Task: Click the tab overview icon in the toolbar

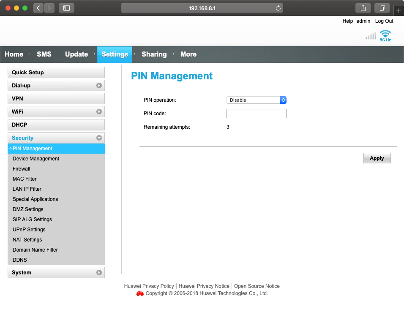Action: pos(382,8)
